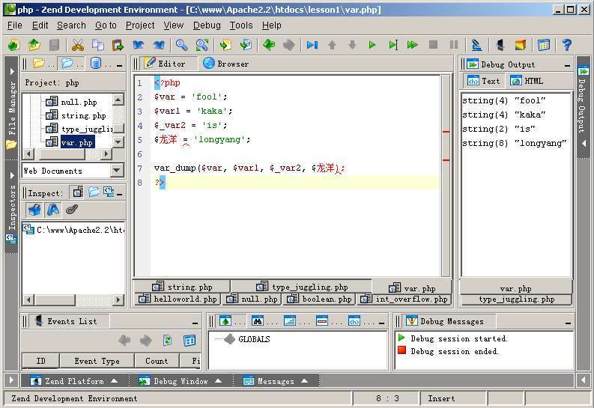Viewport: 594px width, 408px height.
Task: Click the error marker beside line 5
Action: [x=446, y=131]
